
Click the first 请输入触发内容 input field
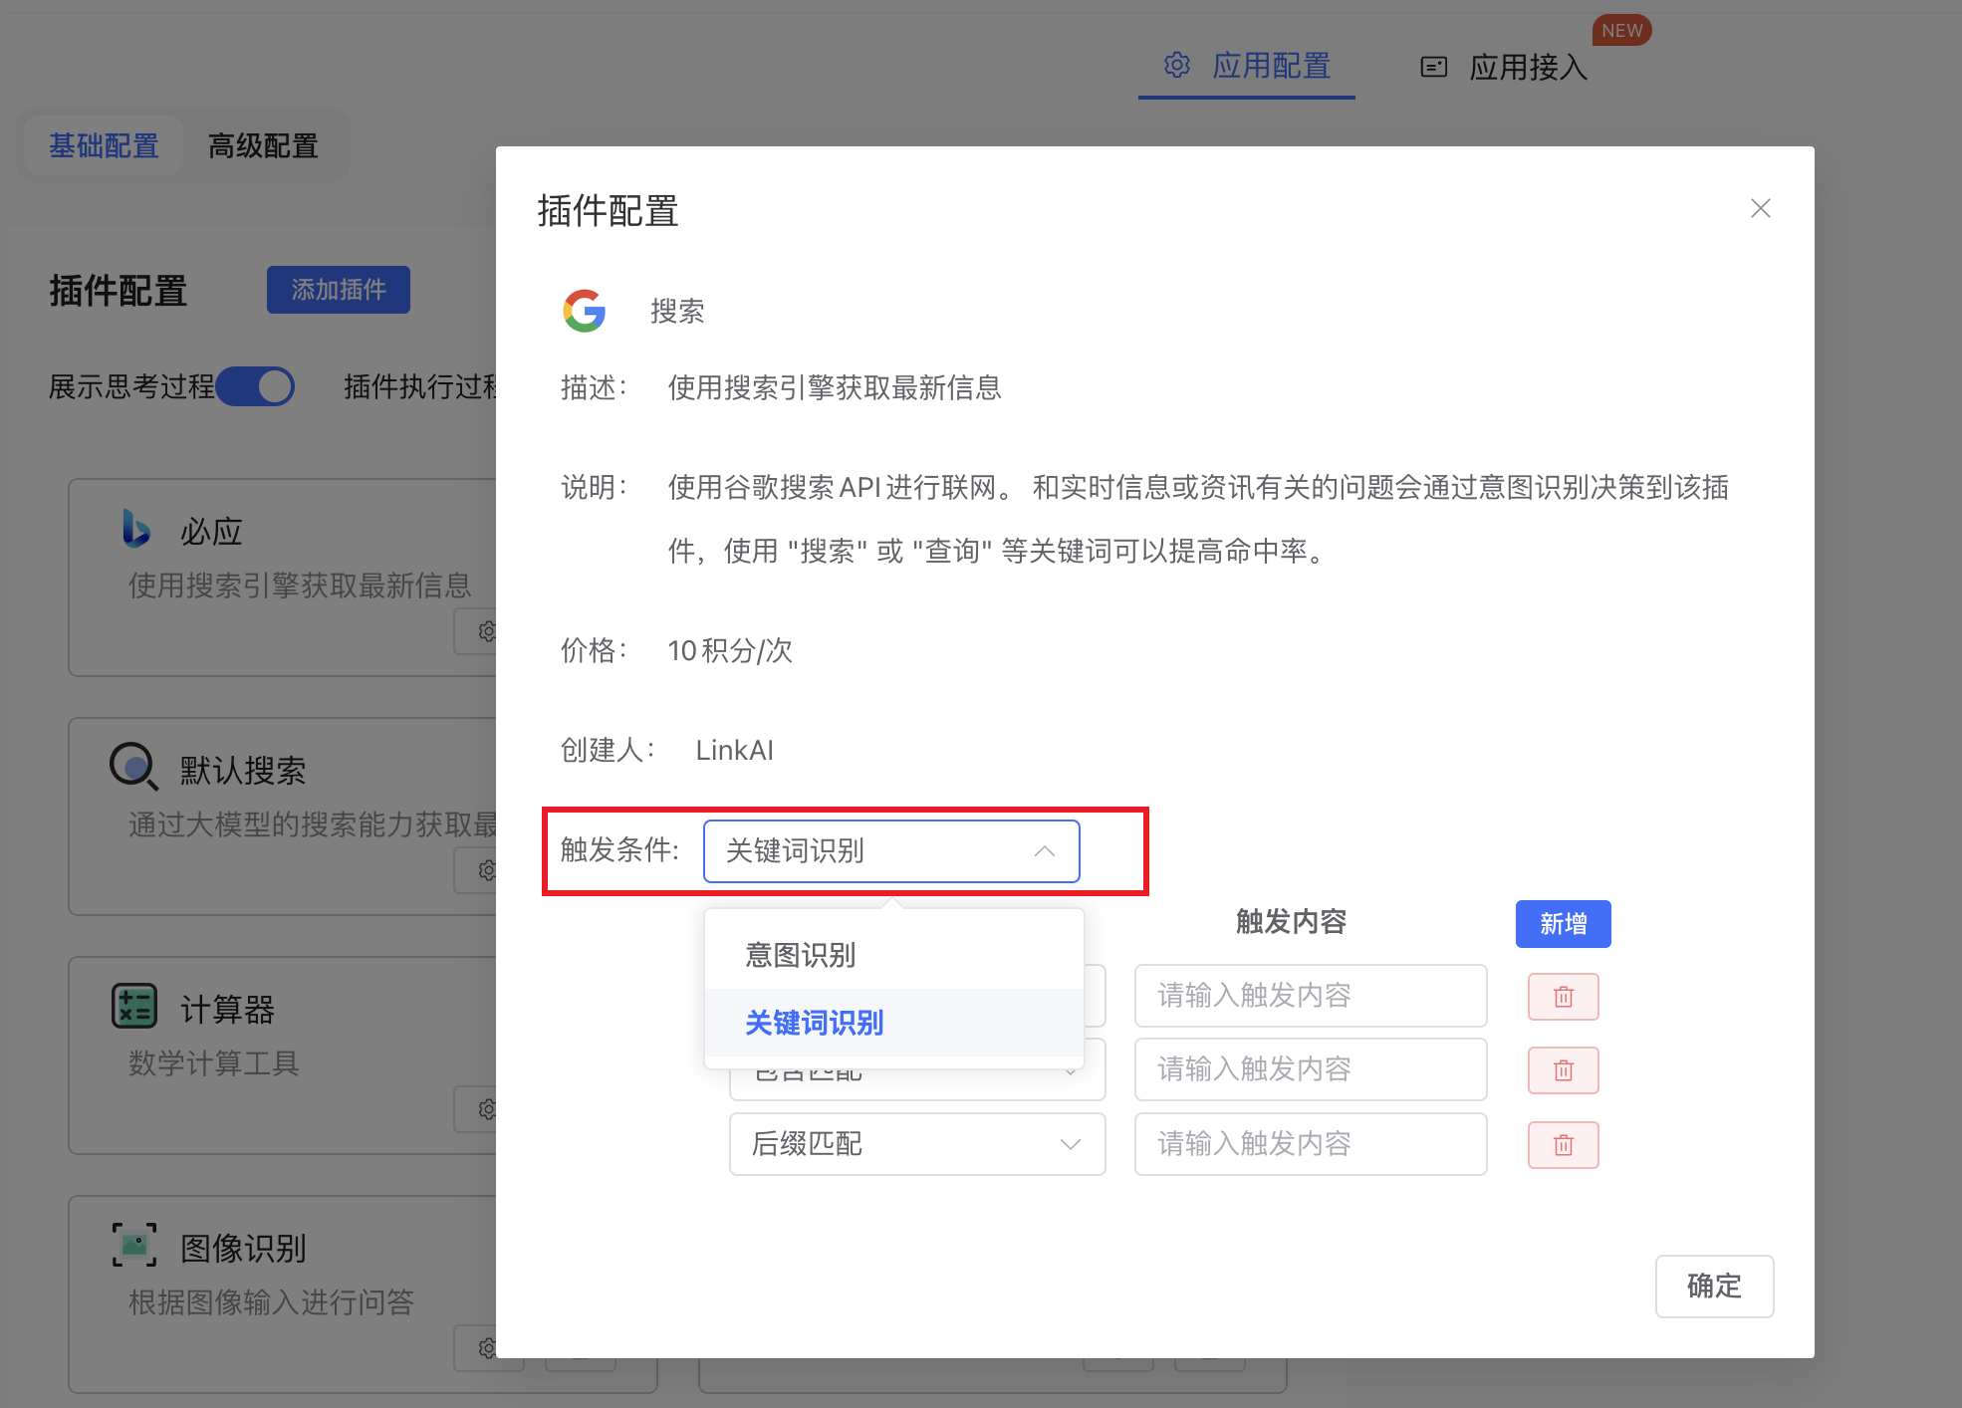[1310, 996]
